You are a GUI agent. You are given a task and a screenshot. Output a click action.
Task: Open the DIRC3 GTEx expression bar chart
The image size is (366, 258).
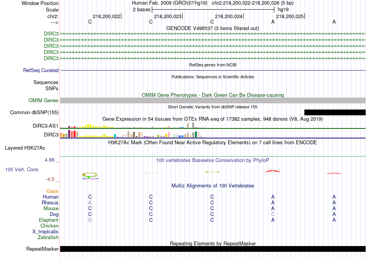(x=133, y=134)
